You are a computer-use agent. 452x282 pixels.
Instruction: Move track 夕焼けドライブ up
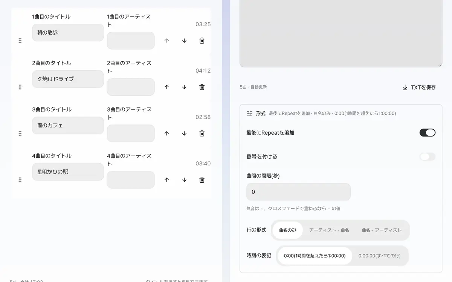point(166,87)
